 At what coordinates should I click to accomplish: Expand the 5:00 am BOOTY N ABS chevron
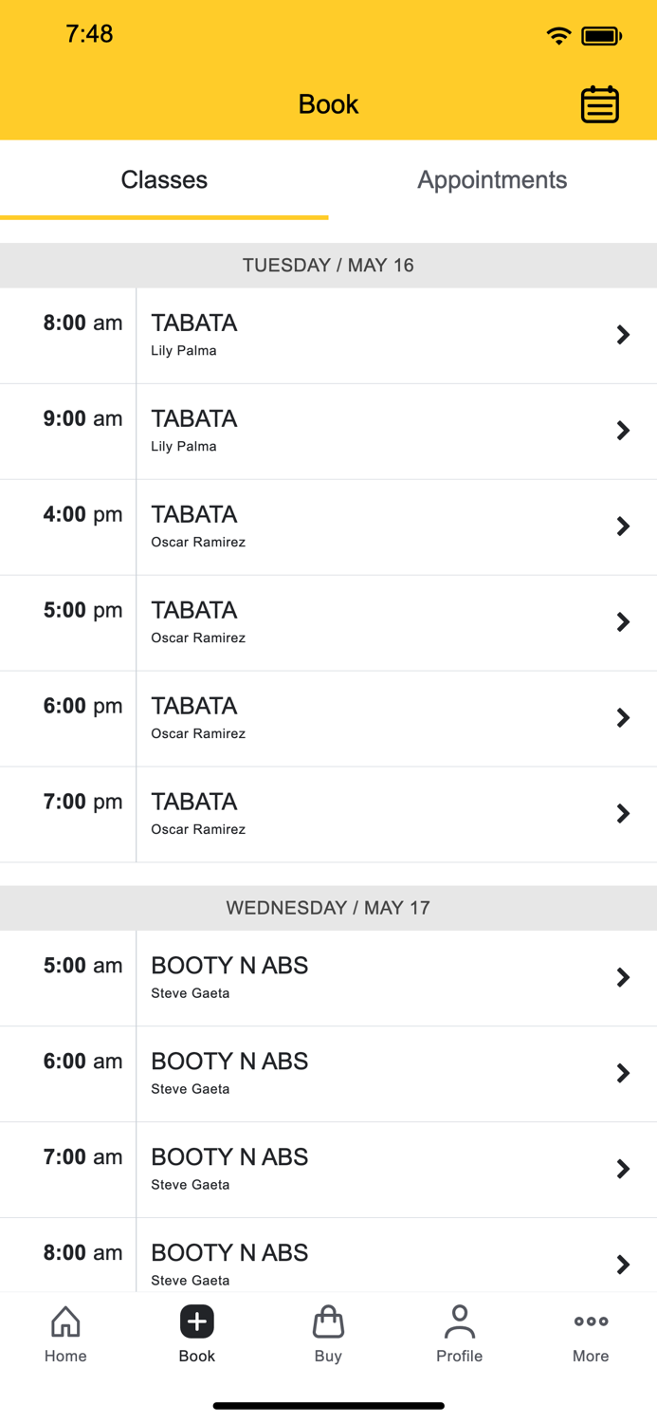coord(623,977)
